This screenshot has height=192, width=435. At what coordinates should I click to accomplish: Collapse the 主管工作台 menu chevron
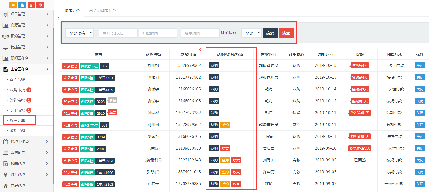[47, 69]
